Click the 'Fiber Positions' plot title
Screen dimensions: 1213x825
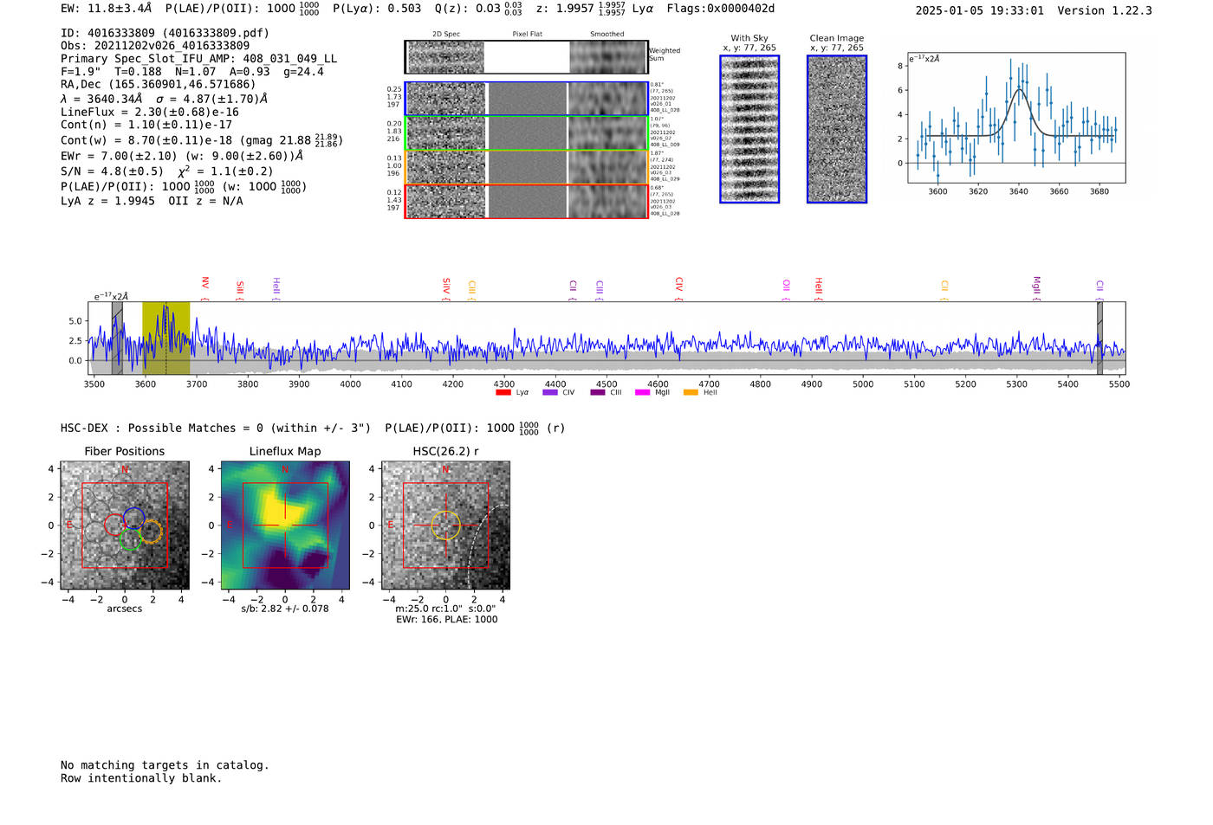point(125,451)
